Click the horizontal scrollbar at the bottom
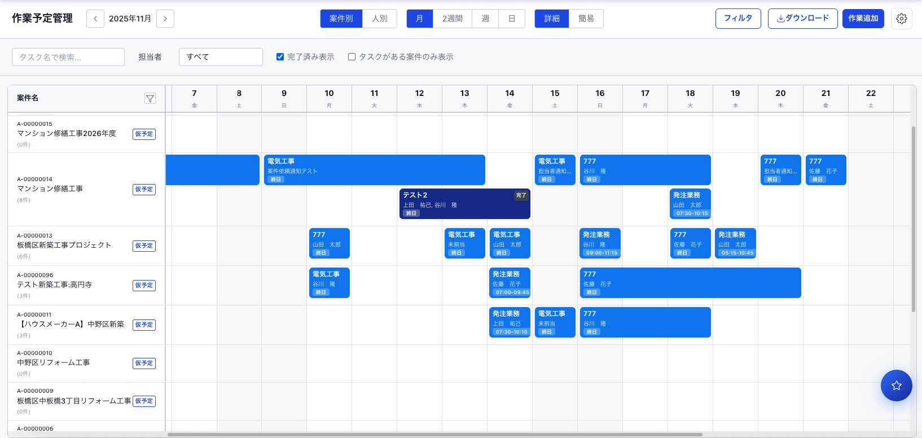Image resolution: width=922 pixels, height=438 pixels. (434, 435)
